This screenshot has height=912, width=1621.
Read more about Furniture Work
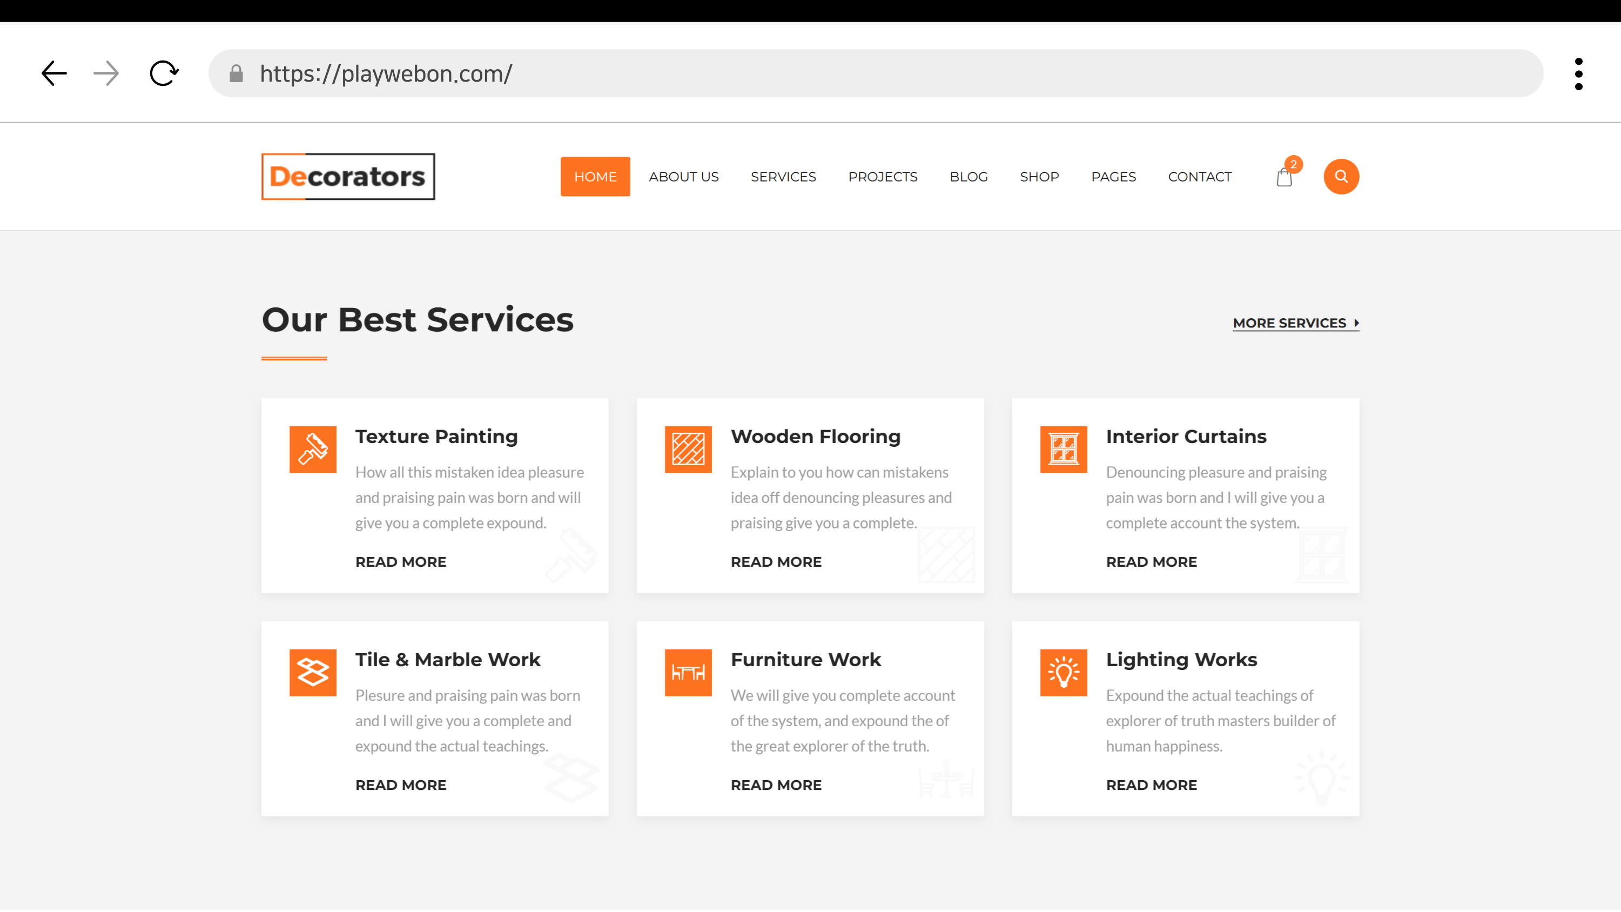click(x=776, y=785)
